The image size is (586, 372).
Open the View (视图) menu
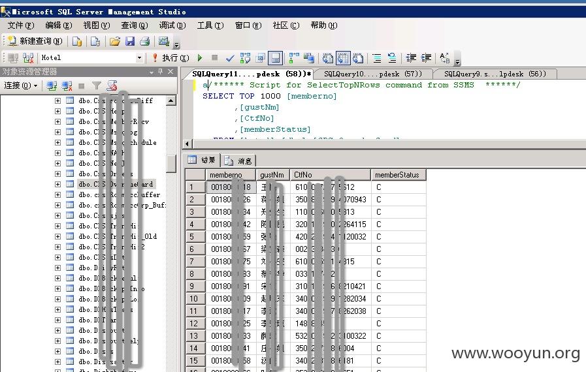click(x=97, y=25)
